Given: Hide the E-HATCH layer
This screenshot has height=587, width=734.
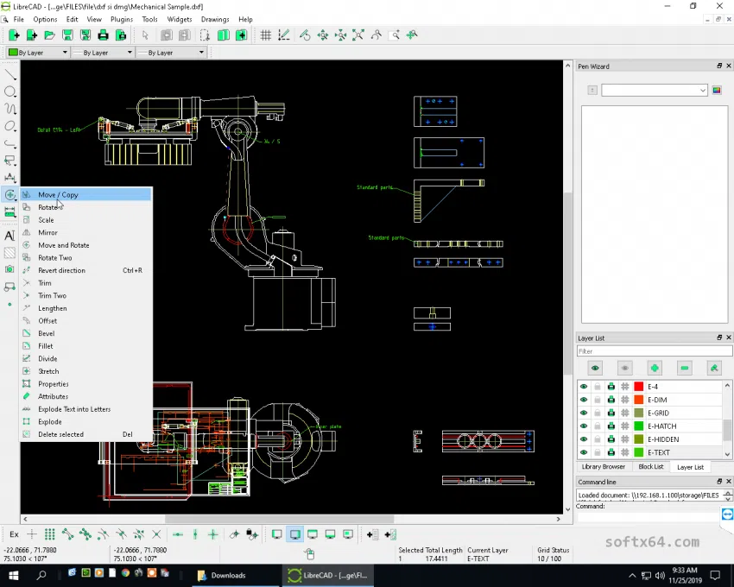Looking at the screenshot, I should tap(585, 426).
